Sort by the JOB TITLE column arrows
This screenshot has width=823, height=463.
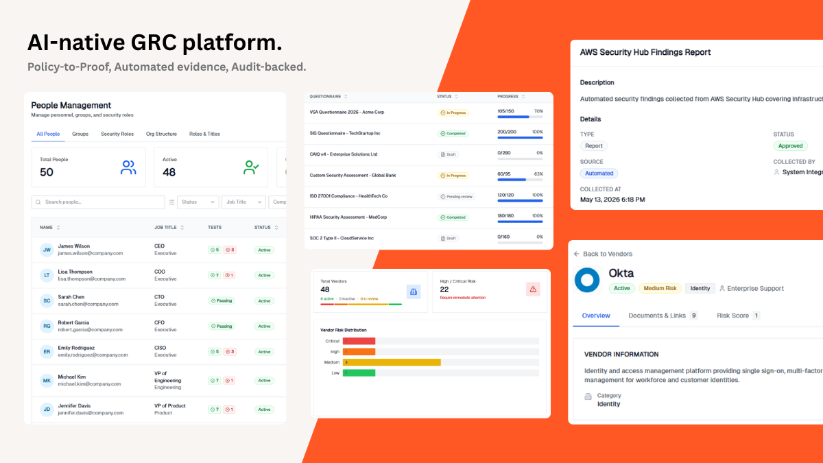[182, 228]
